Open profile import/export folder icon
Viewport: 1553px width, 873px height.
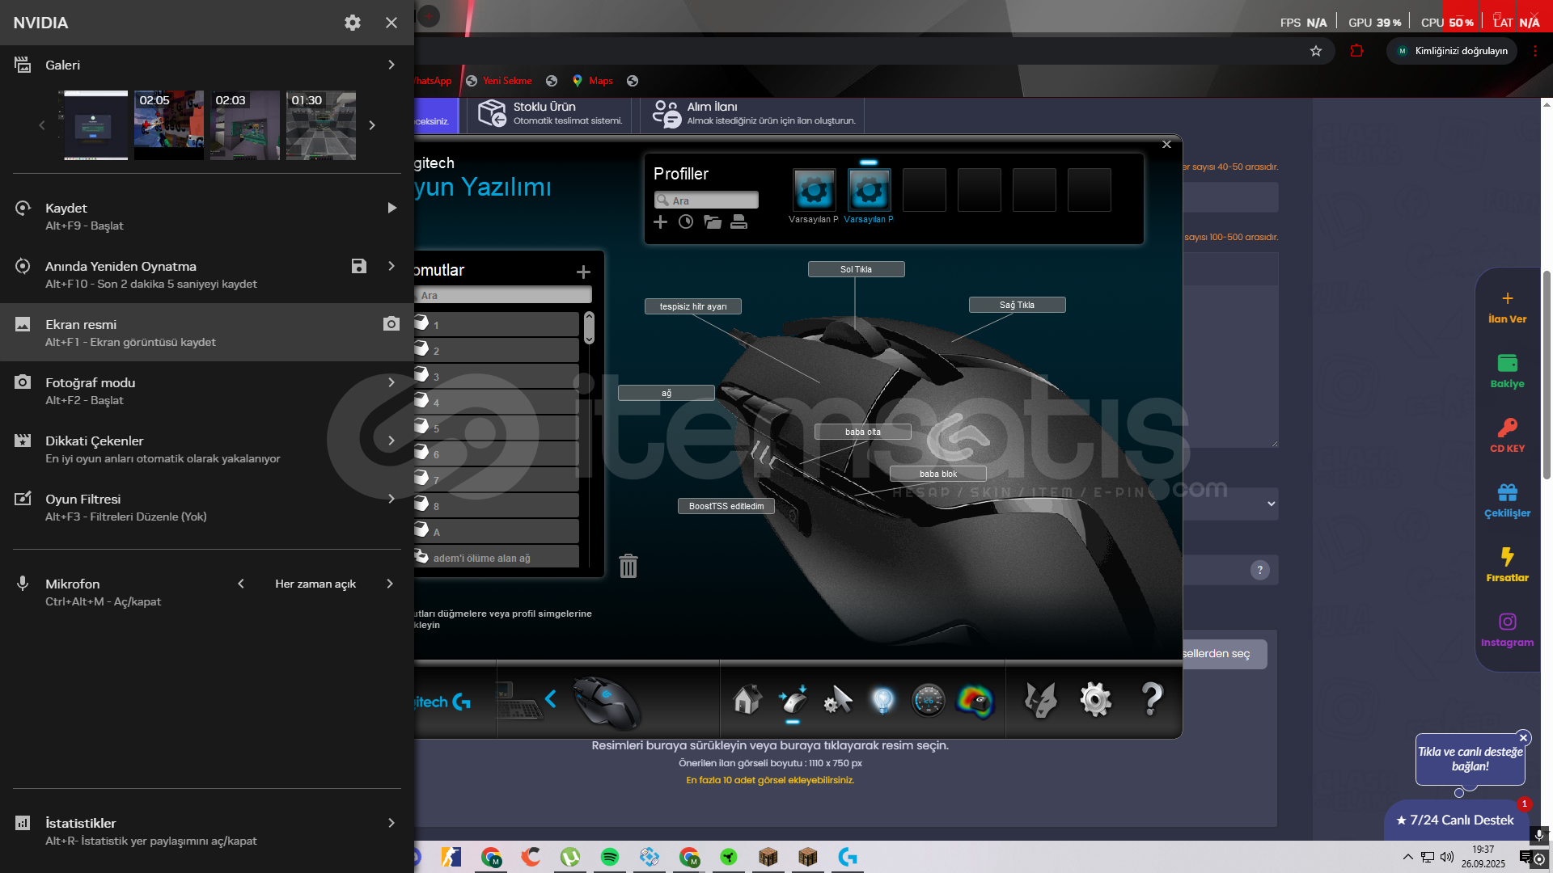(x=713, y=222)
